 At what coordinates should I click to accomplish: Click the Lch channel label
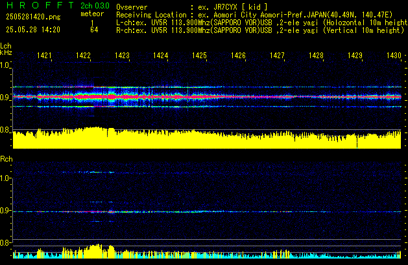coord(6,46)
